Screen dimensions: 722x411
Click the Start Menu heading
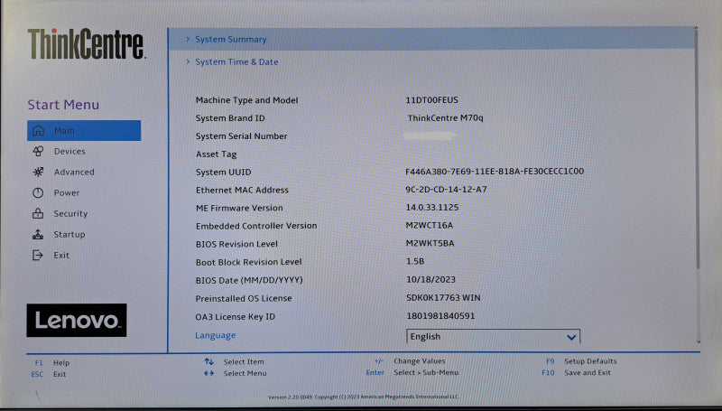[63, 105]
